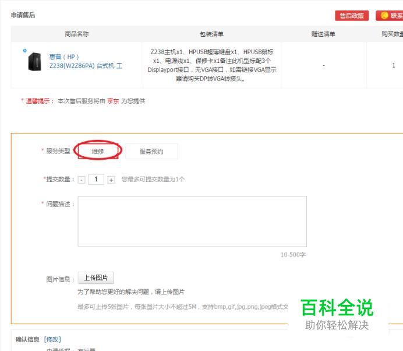
Task: Click the 商品名称 column header
Action: 77,34
